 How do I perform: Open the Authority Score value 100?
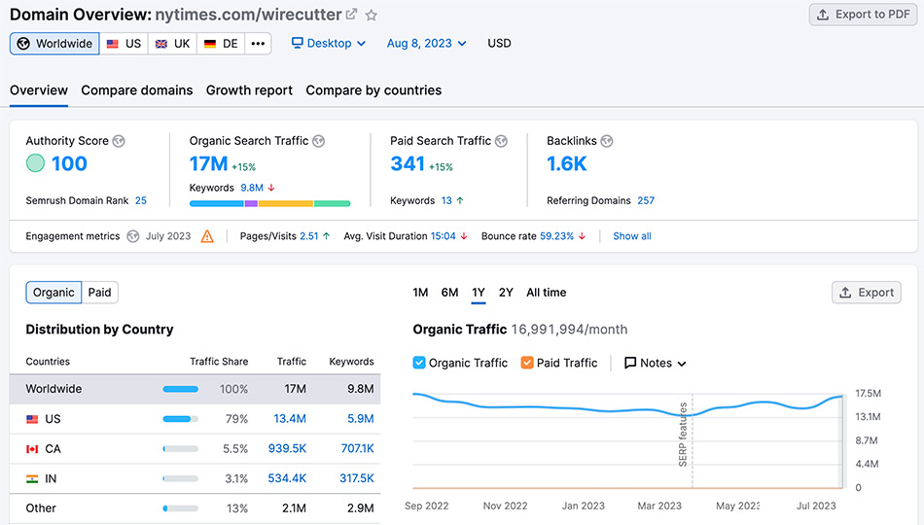[x=69, y=163]
